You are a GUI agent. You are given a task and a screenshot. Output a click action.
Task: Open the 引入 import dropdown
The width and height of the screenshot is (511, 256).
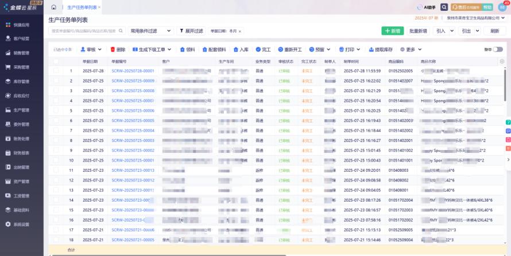[443, 31]
